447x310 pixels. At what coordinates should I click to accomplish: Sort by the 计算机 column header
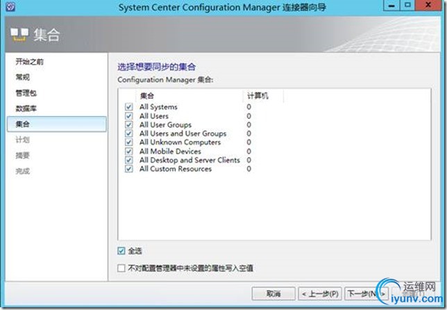point(263,96)
